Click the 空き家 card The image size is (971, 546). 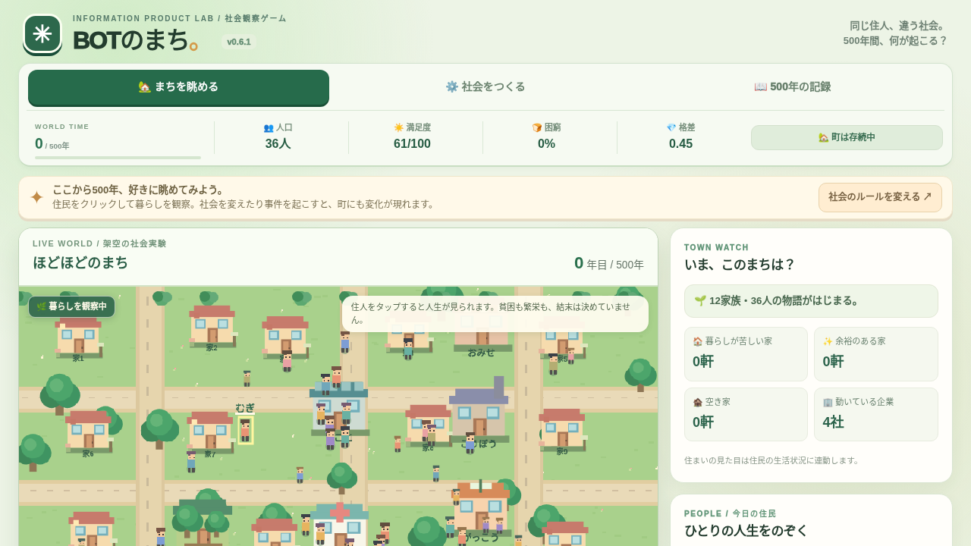coord(746,415)
